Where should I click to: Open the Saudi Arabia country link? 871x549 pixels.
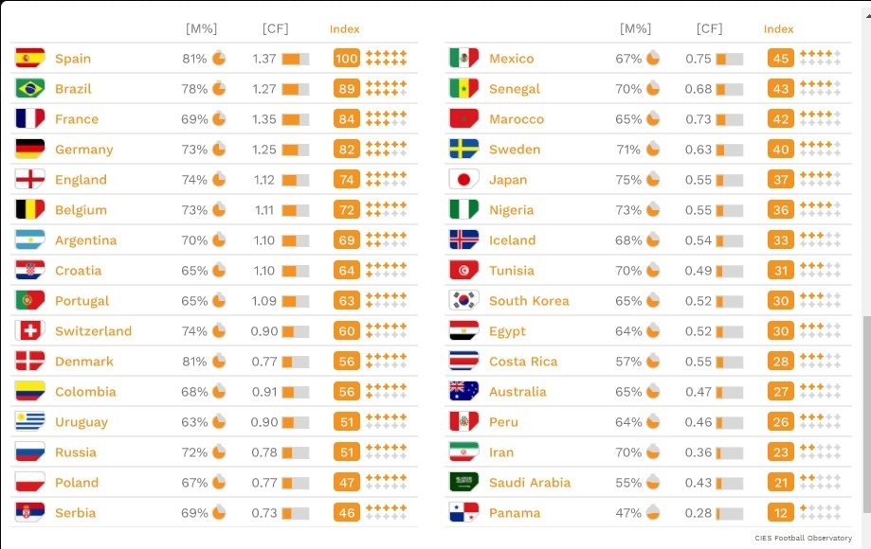tap(530, 483)
